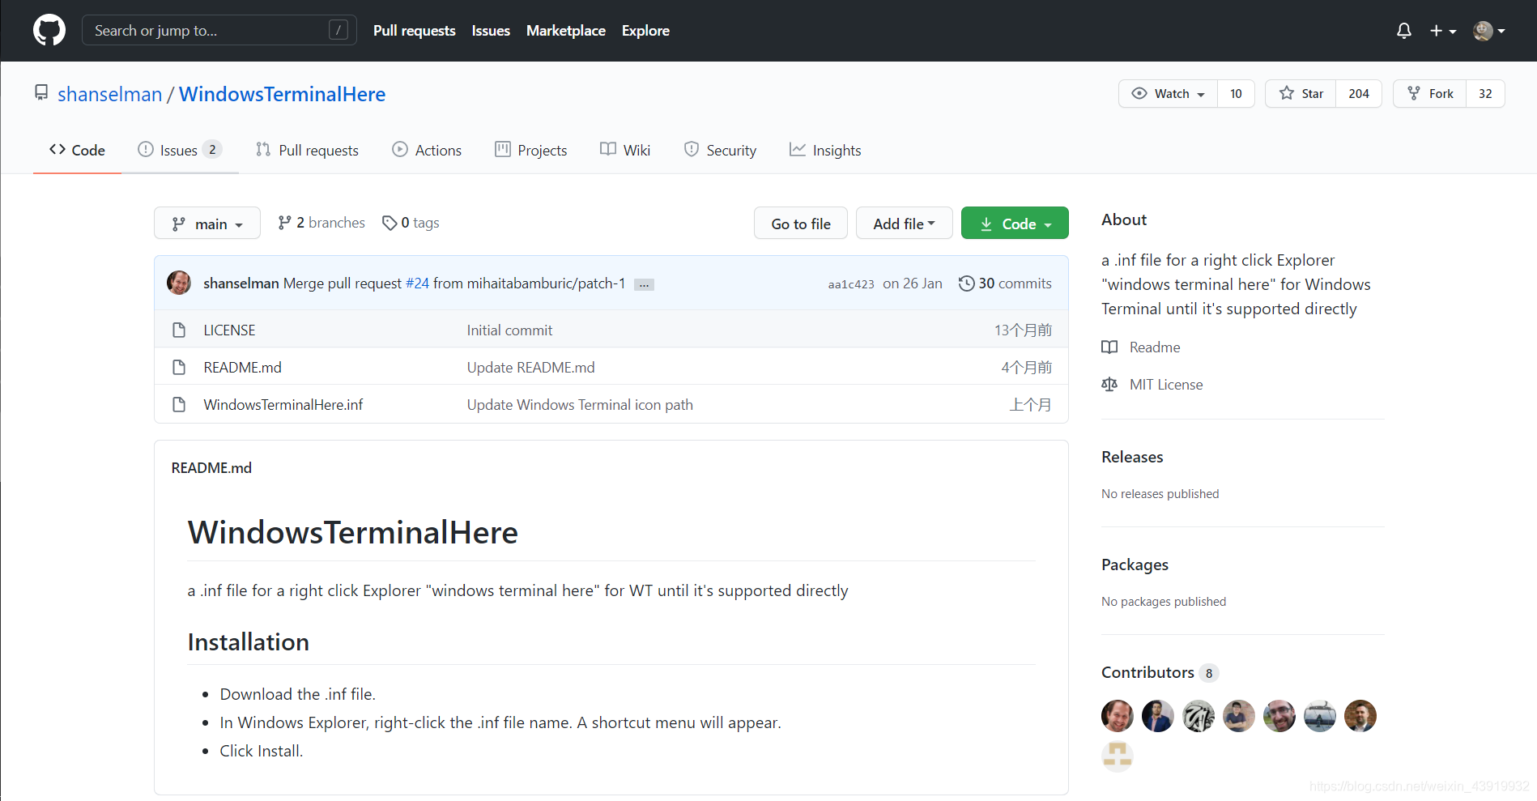The image size is (1537, 801).
Task: Star this repository
Action: pyautogui.click(x=1301, y=93)
